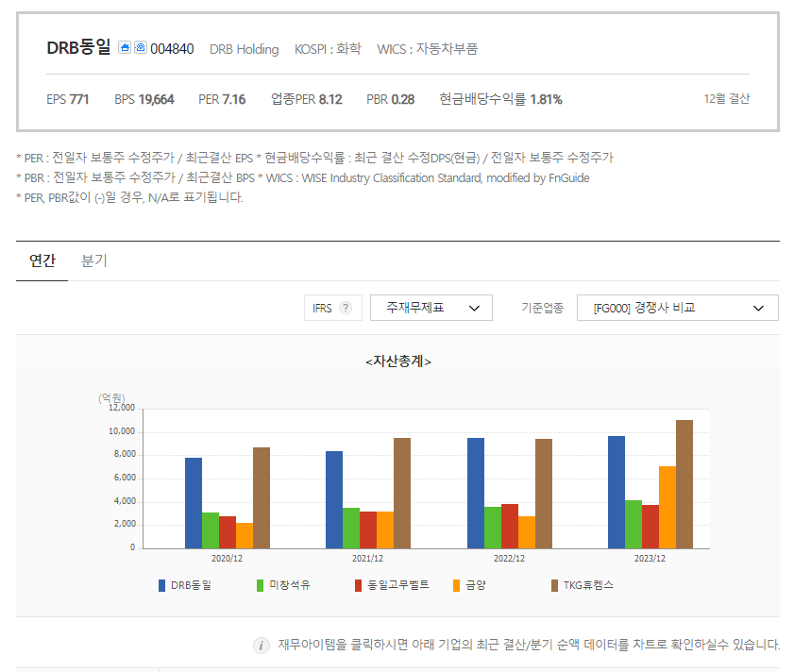Click the 2023/12 axis label

click(650, 559)
